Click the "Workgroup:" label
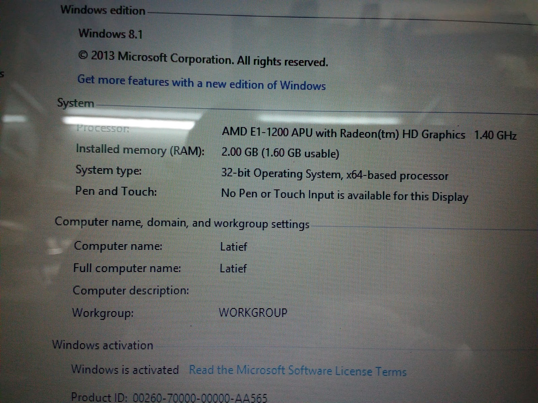Viewport: 538px width, 403px height. (103, 313)
